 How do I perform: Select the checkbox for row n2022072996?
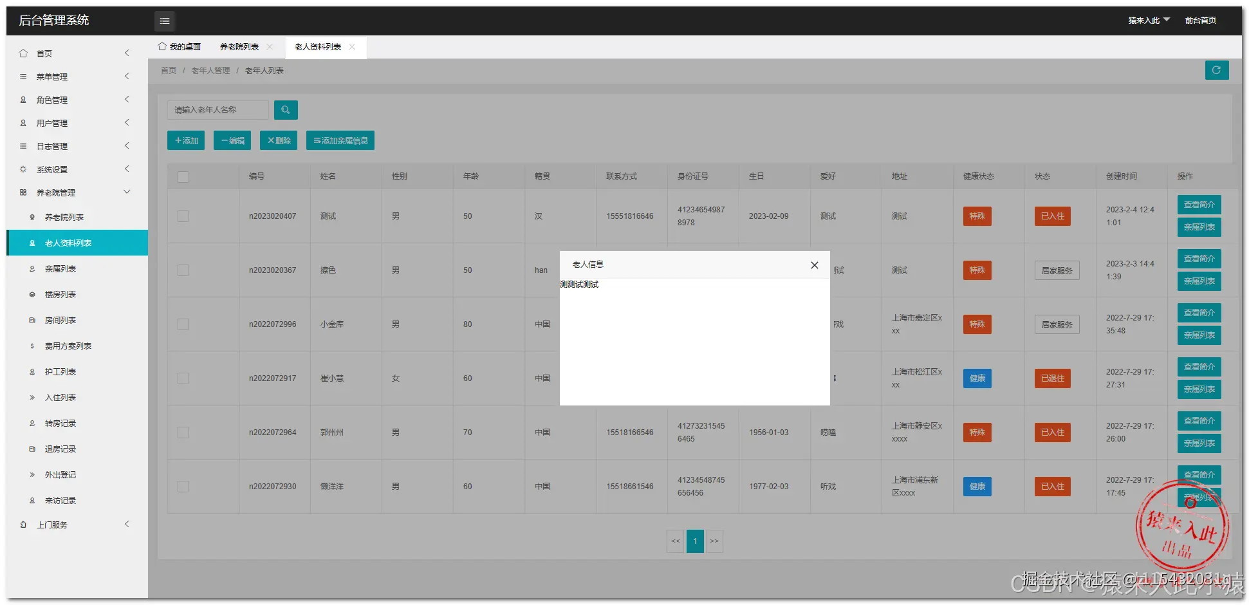pos(183,324)
